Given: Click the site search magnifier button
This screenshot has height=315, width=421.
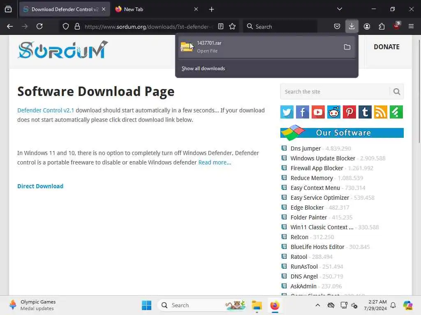Looking at the screenshot, I should click(x=397, y=91).
